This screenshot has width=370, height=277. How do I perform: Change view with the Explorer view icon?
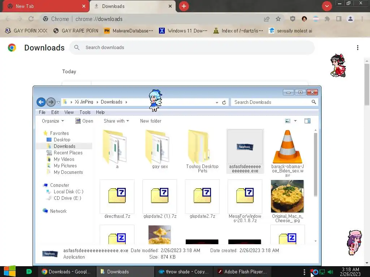pyautogui.click(x=288, y=121)
